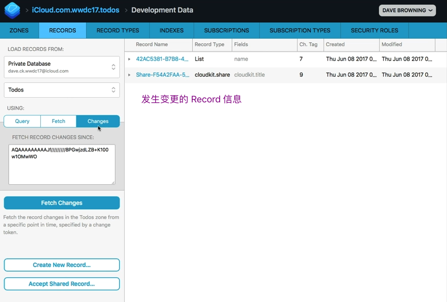Click into the change token text area

pos(62,164)
